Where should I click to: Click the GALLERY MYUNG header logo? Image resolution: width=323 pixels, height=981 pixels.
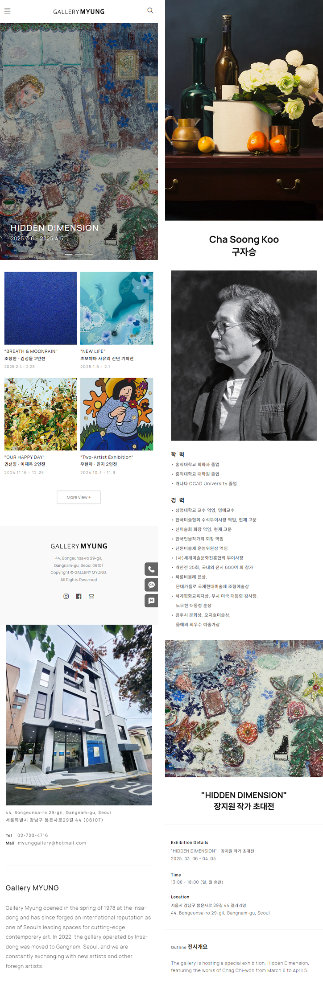pos(79,12)
